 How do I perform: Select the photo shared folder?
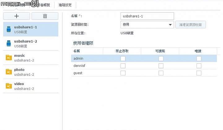point(31,72)
